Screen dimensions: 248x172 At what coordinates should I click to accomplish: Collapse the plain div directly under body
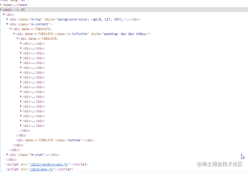[x=4, y=14]
